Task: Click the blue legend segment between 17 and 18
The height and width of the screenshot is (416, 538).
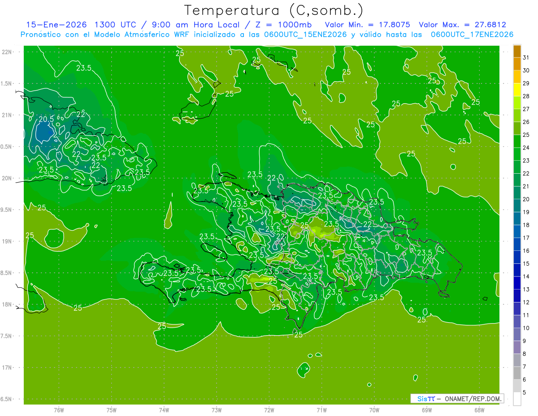Action: (x=517, y=232)
